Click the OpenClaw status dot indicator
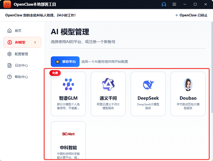The width and height of the screenshot is (213, 161). [x=176, y=15]
